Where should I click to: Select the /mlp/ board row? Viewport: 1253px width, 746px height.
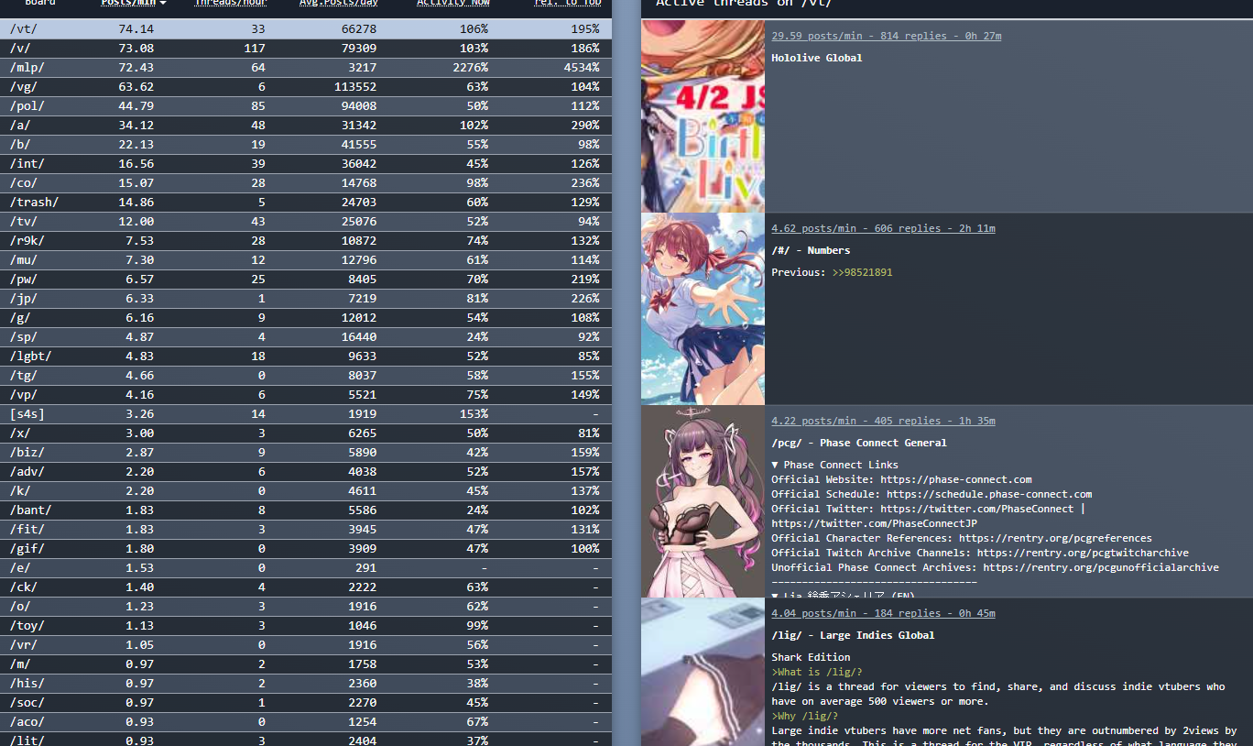click(x=306, y=68)
